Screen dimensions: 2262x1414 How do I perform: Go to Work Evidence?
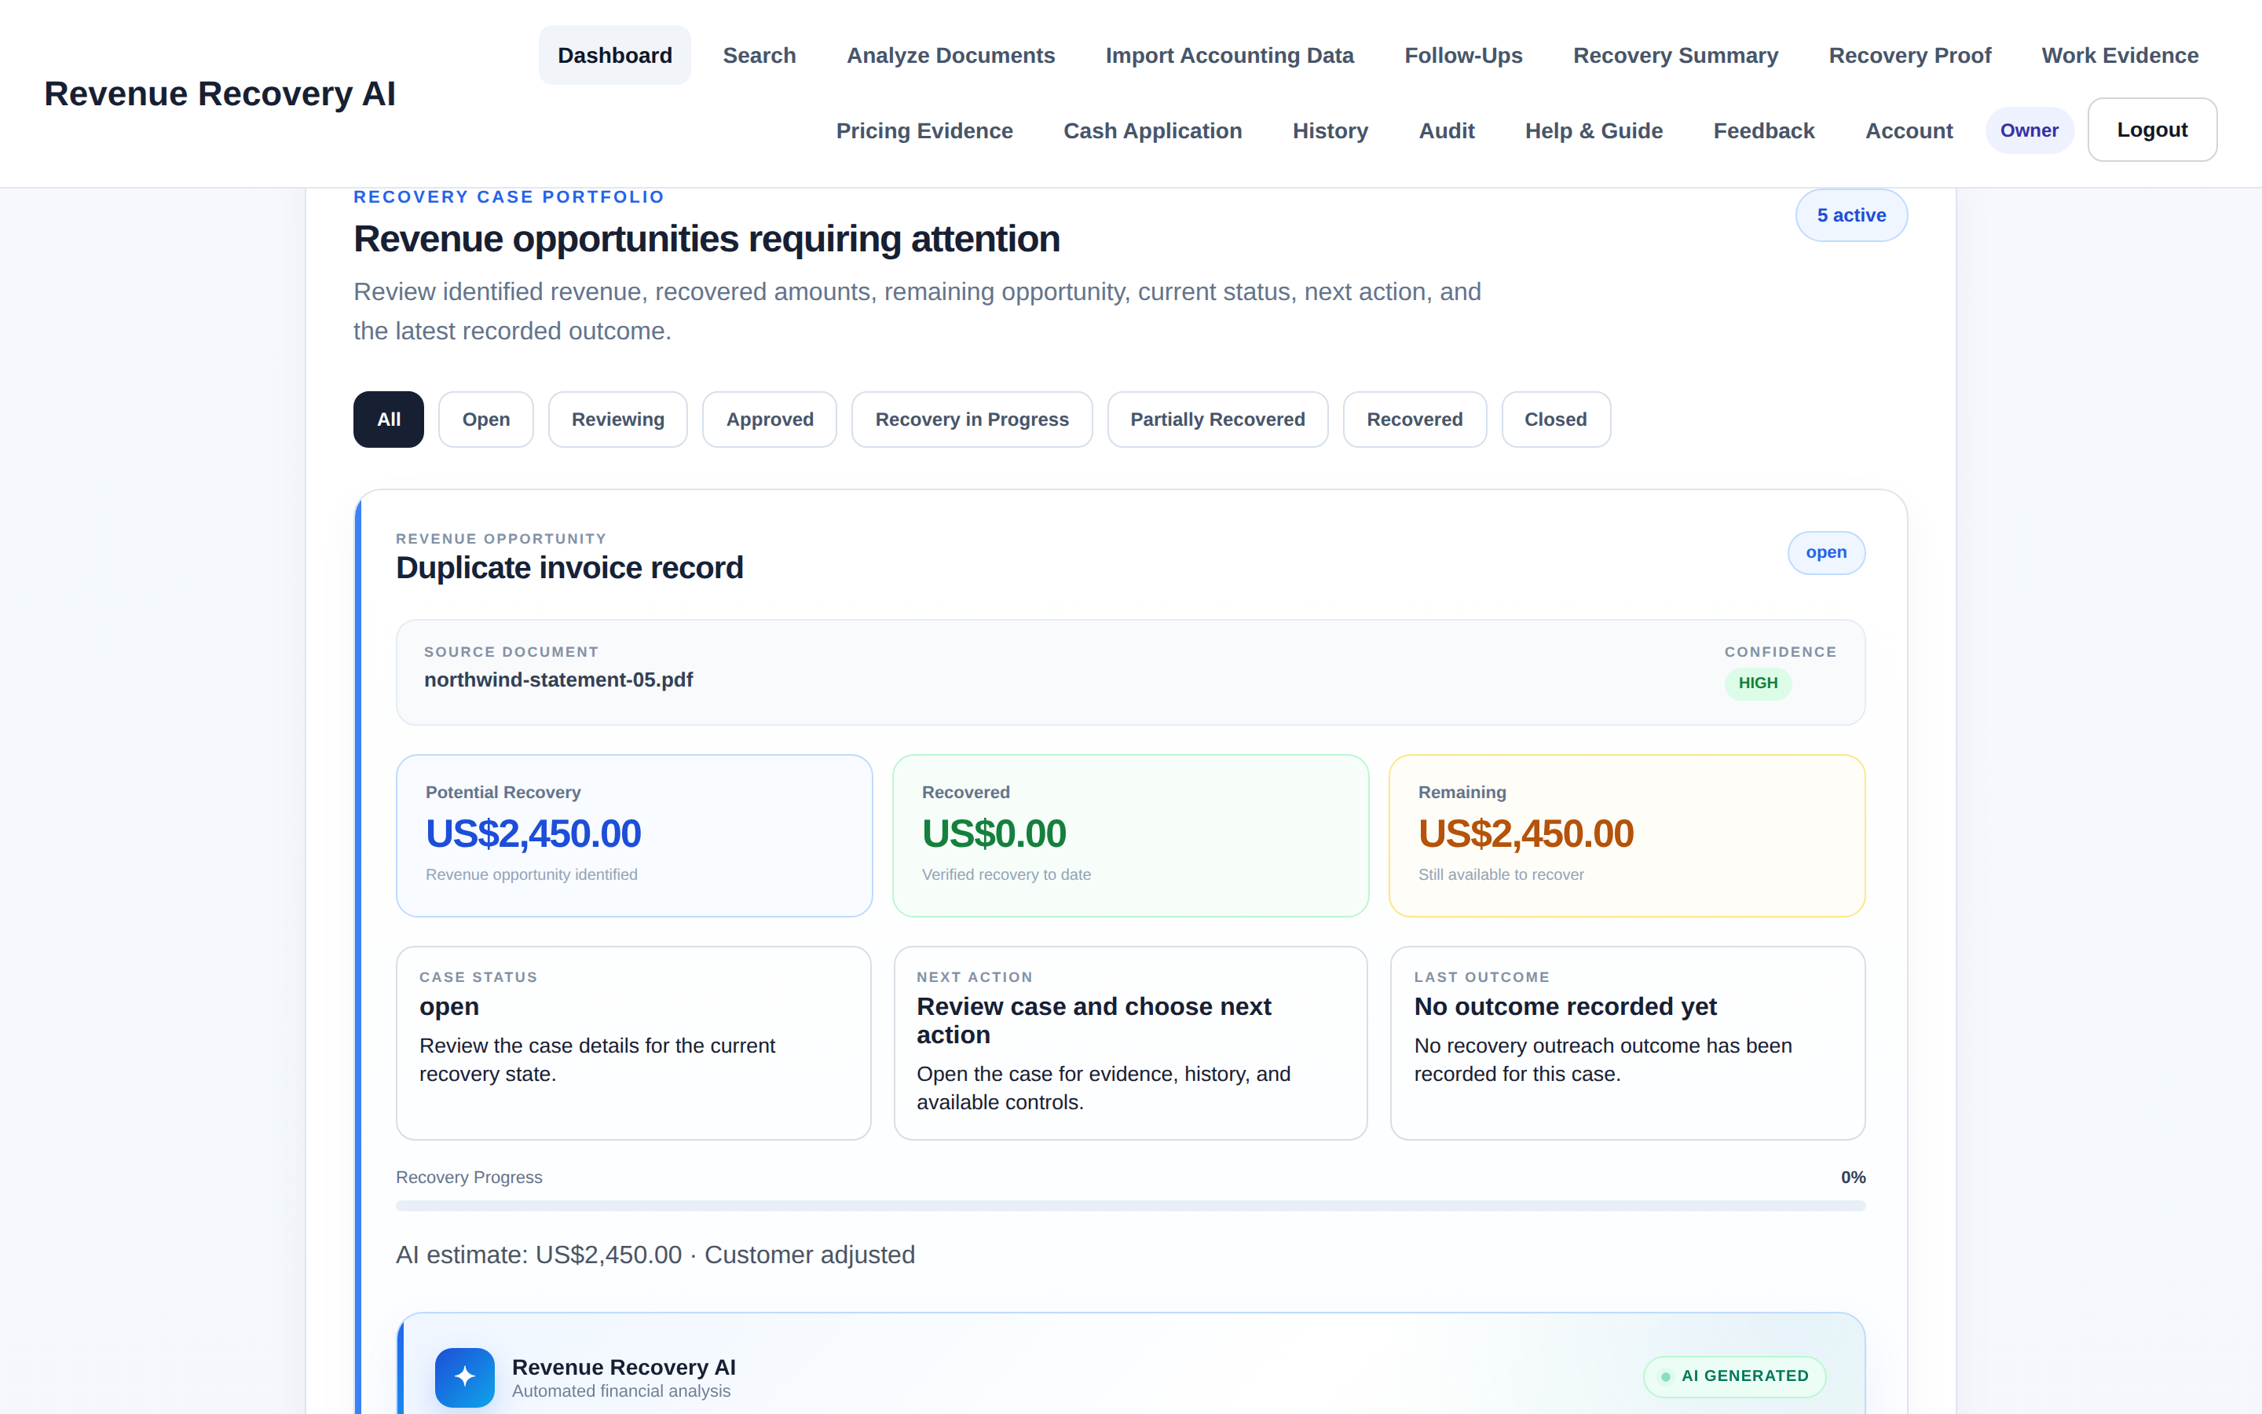2119,55
